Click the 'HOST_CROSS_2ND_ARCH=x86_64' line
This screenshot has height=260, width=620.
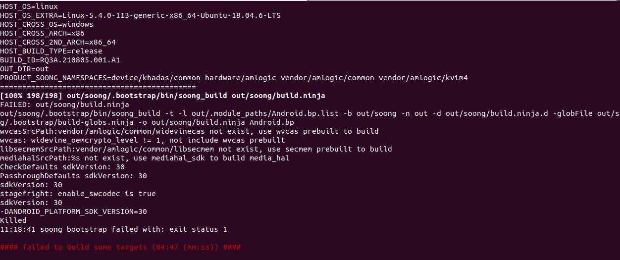point(58,42)
